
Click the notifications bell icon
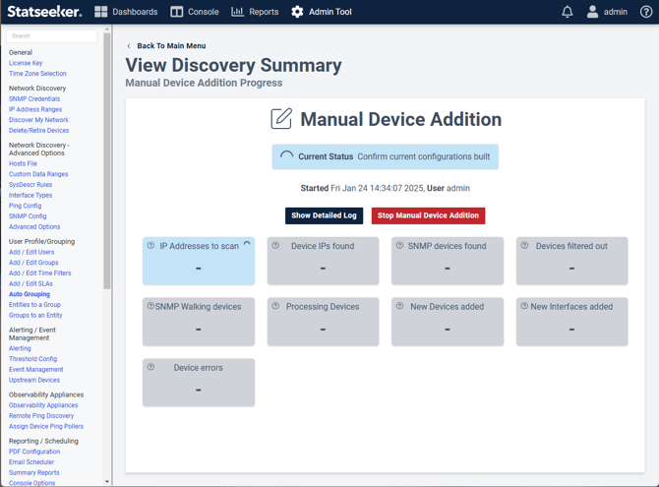[x=568, y=12]
